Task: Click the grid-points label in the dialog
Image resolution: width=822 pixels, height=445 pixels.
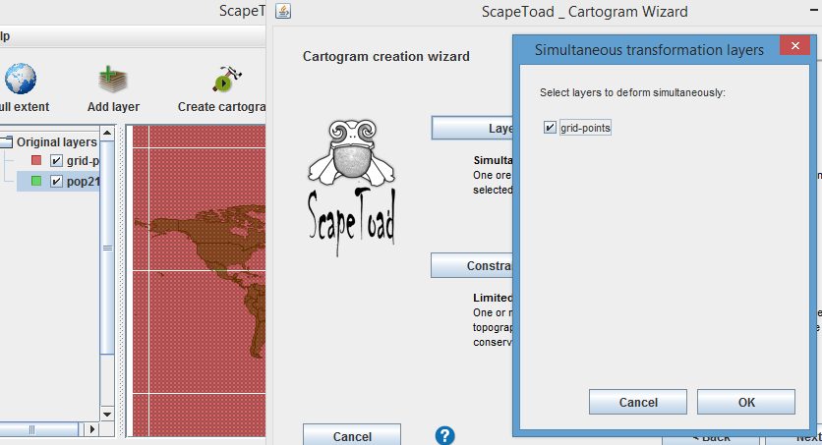Action: pos(585,128)
